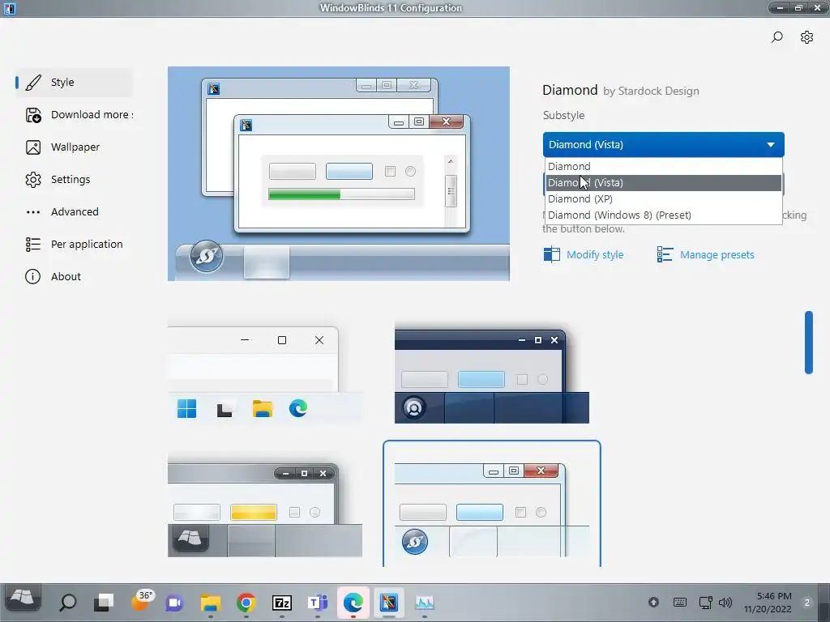The width and height of the screenshot is (830, 622).
Task: Click the Per application list icon
Action: pyautogui.click(x=32, y=245)
